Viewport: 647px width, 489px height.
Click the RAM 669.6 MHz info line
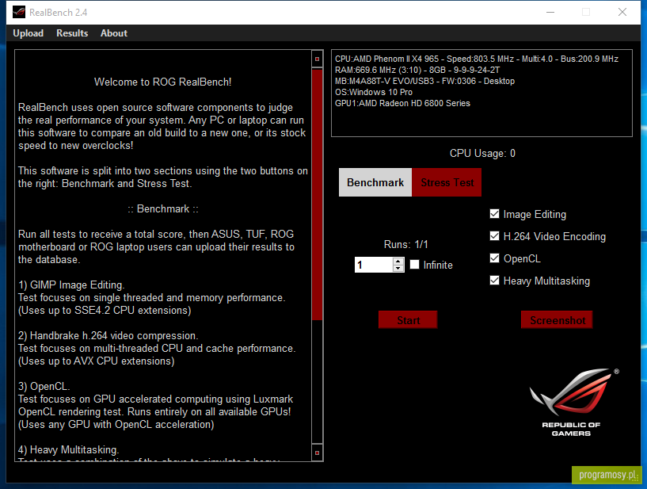417,70
